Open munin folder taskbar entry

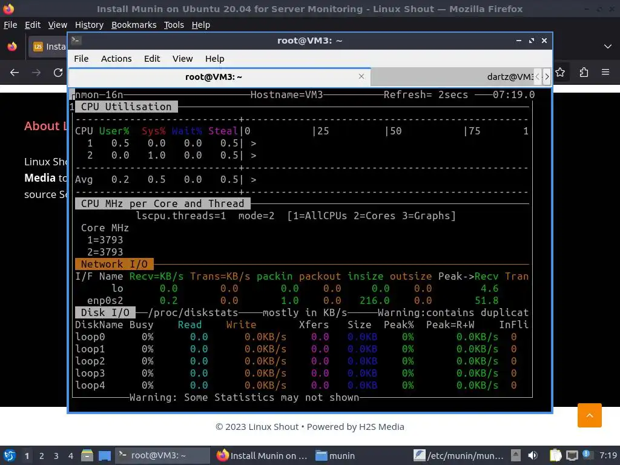(335, 455)
